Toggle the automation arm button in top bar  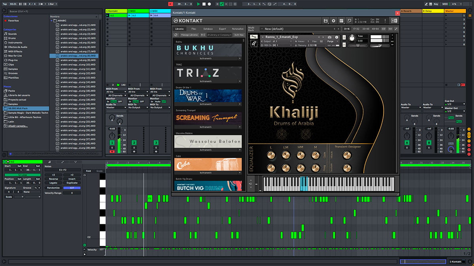point(221,4)
